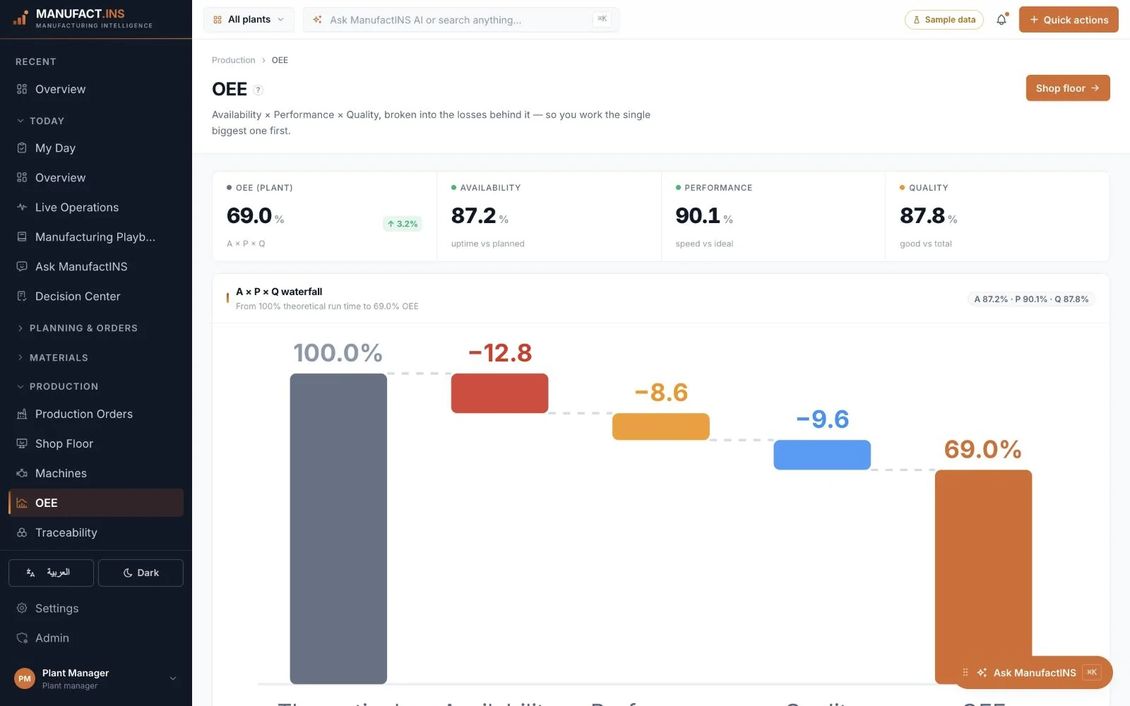Click the OEE help question-mark icon

[258, 90]
